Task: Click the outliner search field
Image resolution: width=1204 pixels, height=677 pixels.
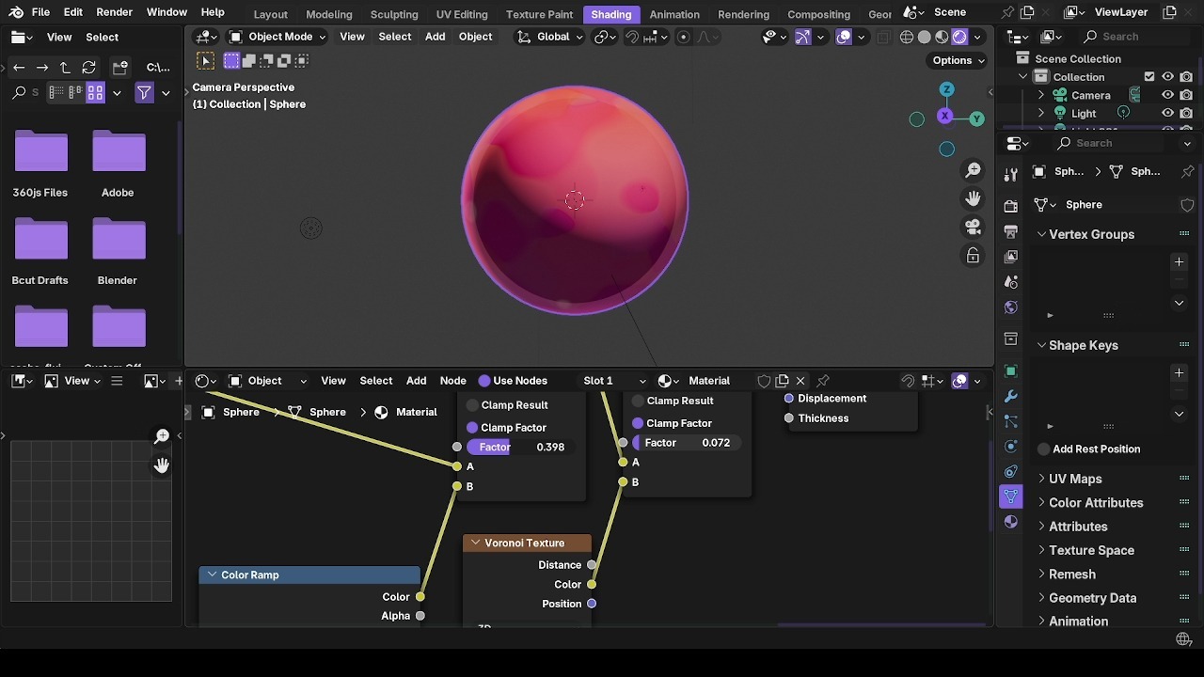Action: 1133,36
